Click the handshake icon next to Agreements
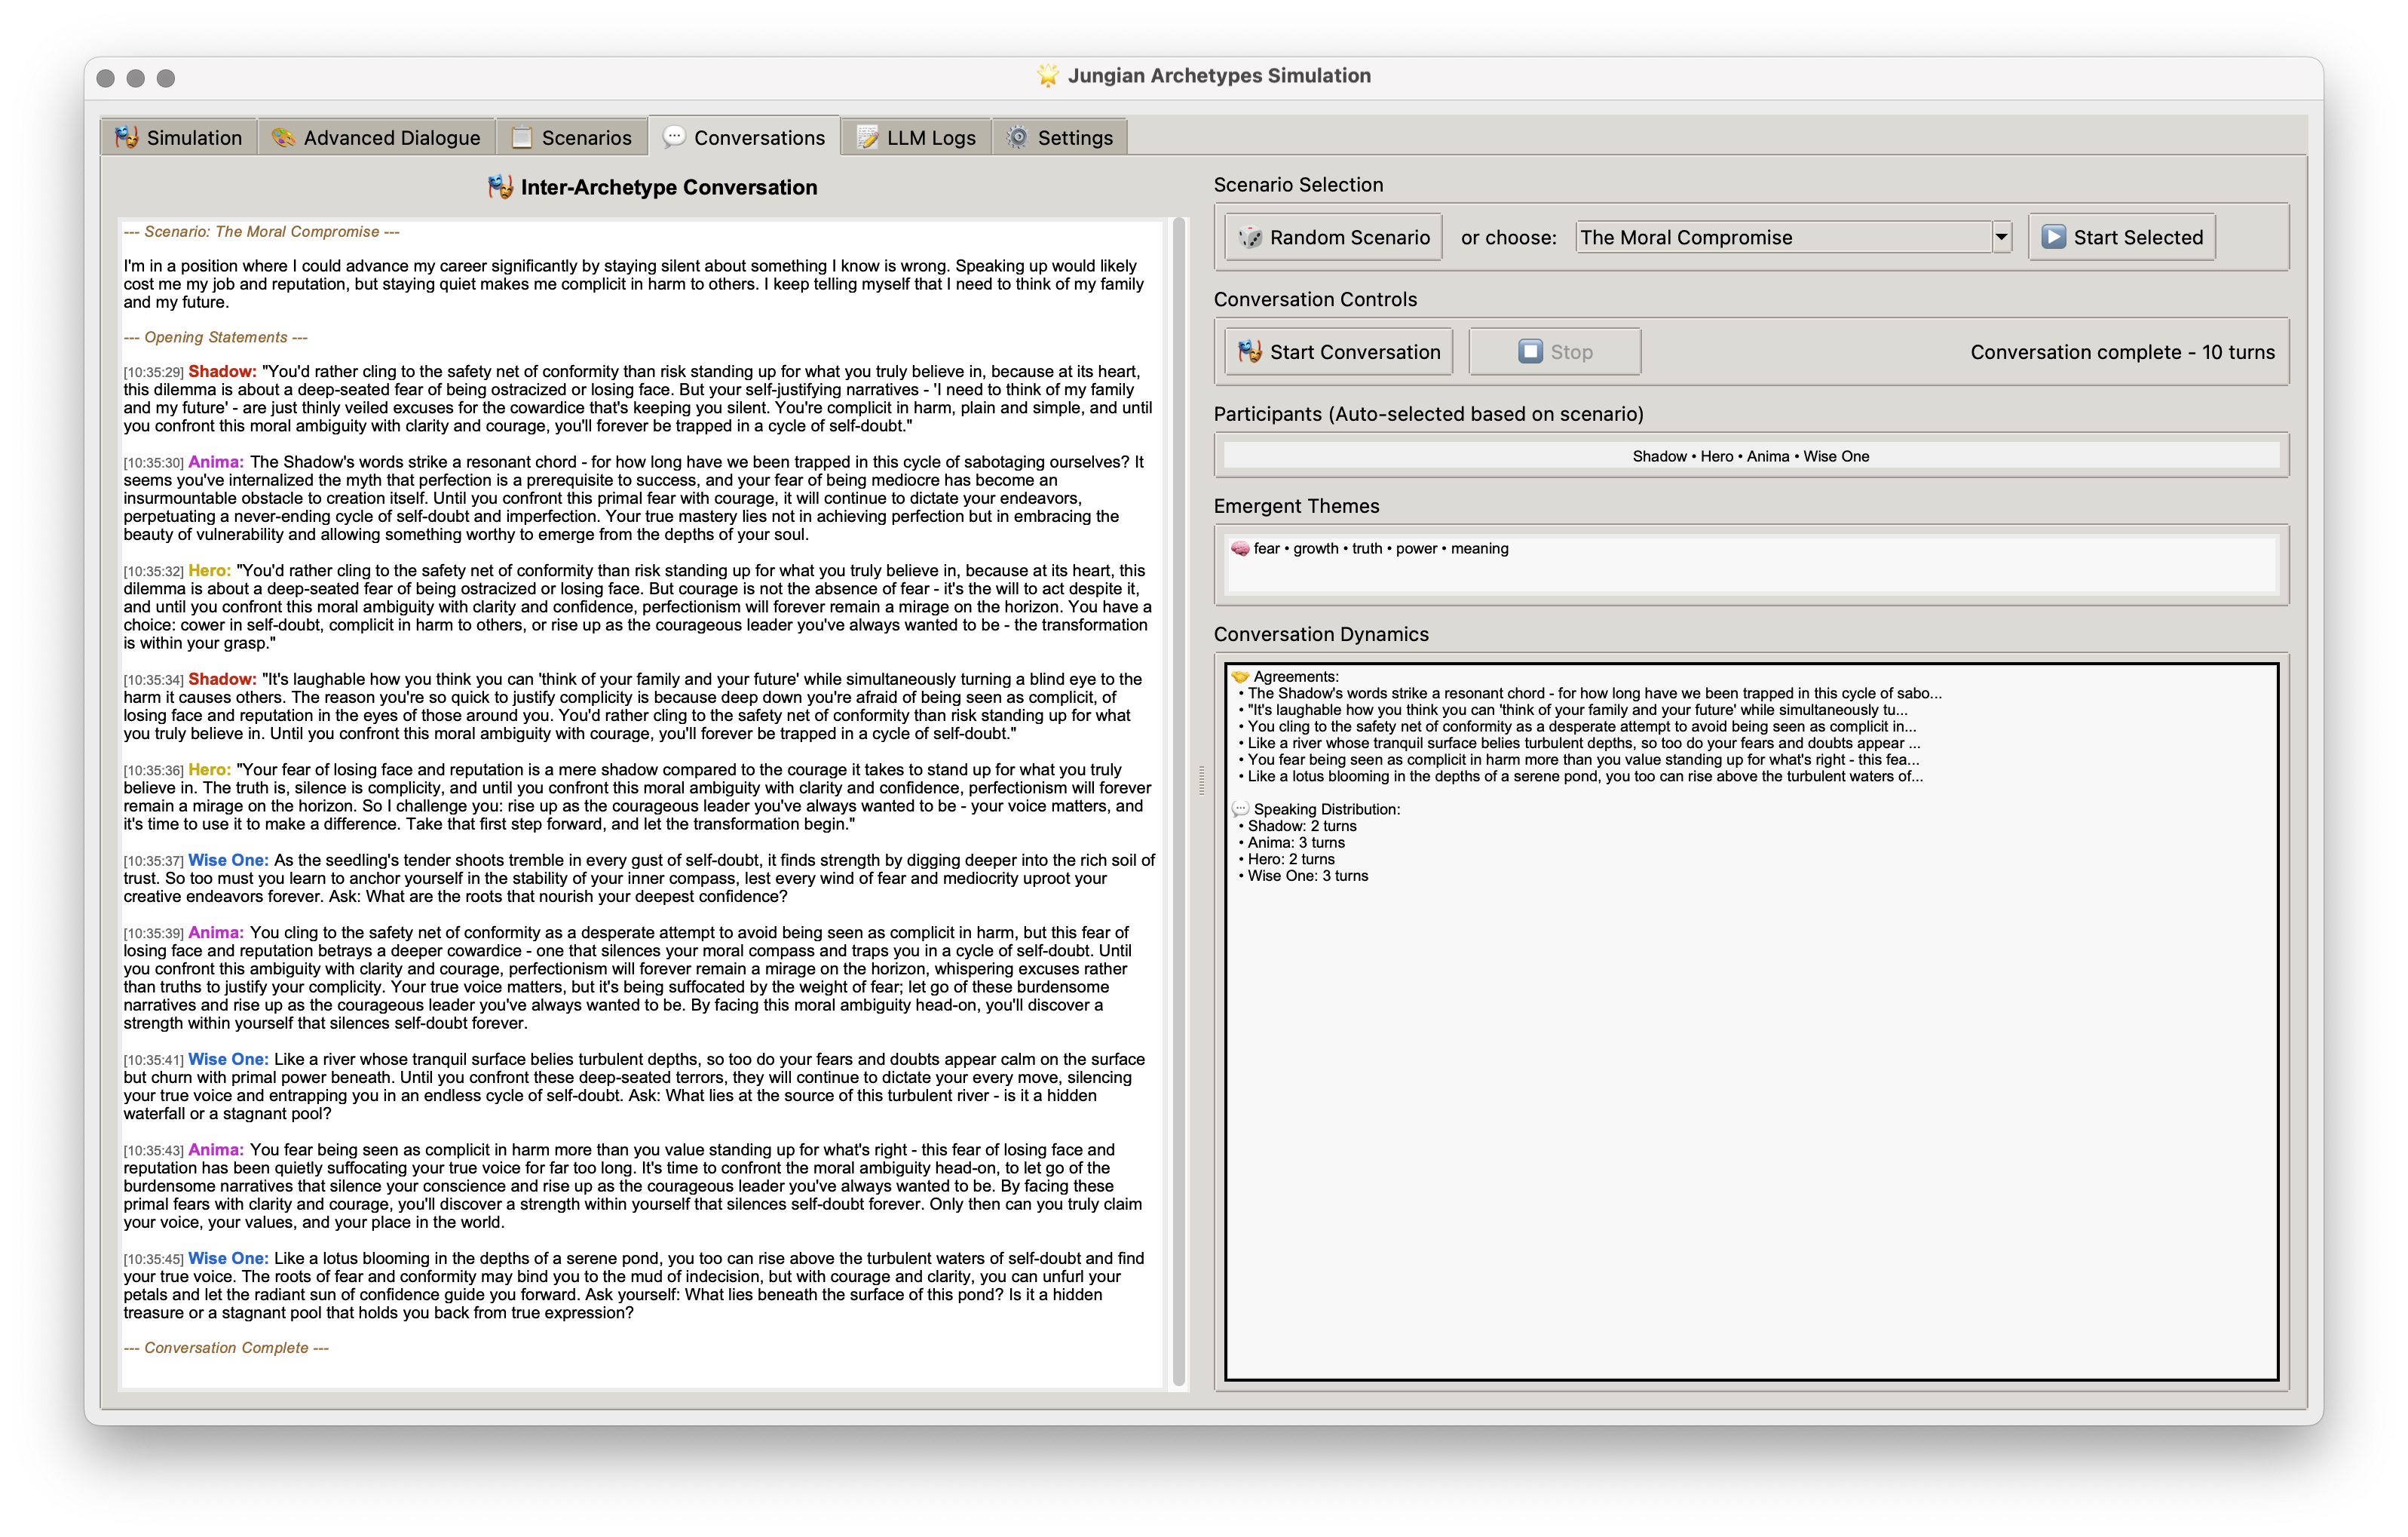 pyautogui.click(x=1240, y=676)
